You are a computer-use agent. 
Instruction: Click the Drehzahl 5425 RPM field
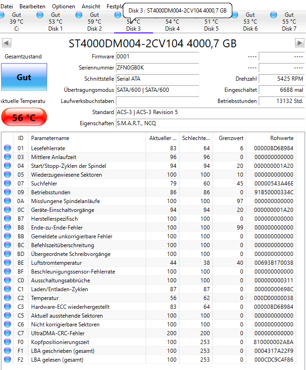point(282,79)
